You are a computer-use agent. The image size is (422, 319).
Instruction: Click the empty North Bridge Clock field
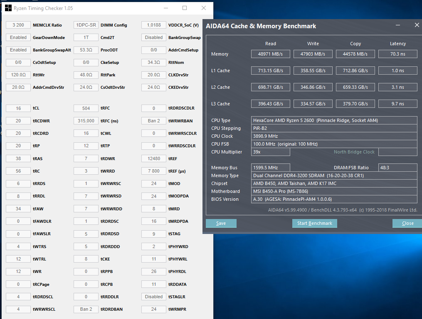click(398, 152)
